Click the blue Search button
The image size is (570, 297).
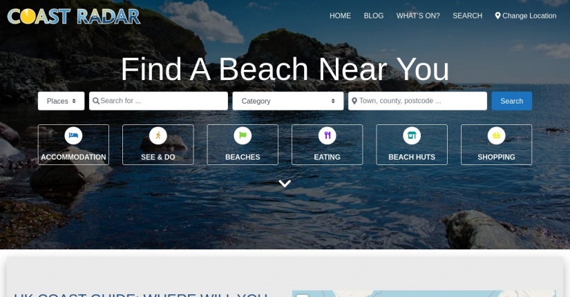(512, 101)
